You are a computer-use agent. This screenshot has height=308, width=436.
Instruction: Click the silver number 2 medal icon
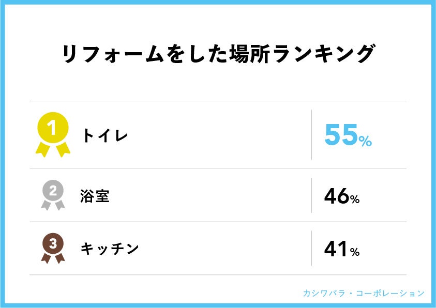(x=53, y=194)
